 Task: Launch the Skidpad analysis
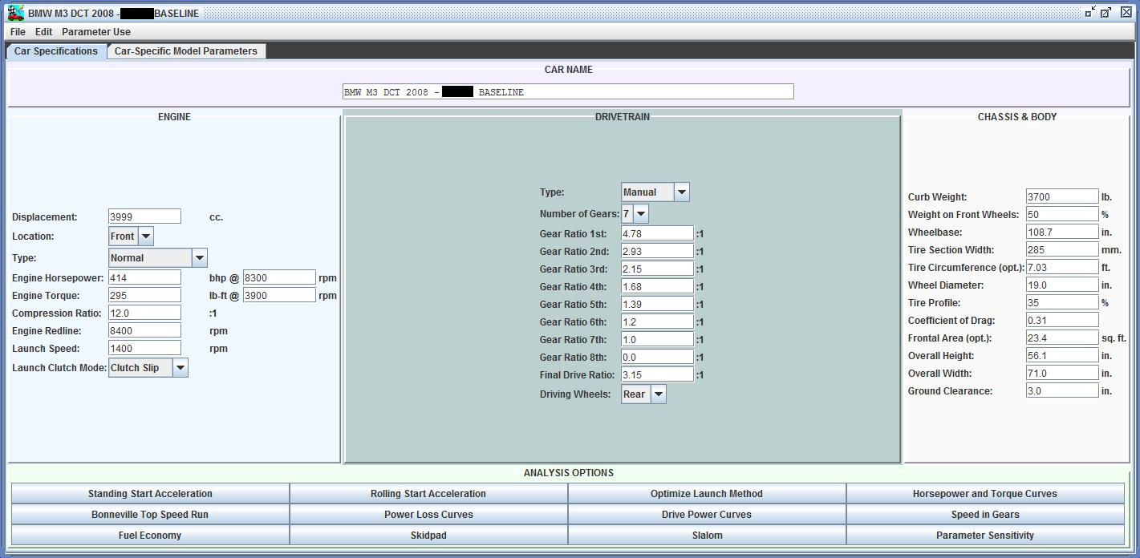coord(428,536)
